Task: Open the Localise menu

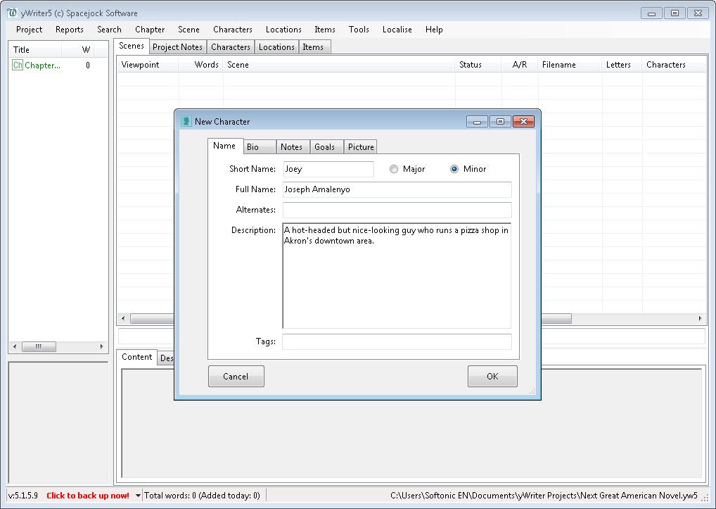Action: pyautogui.click(x=397, y=30)
